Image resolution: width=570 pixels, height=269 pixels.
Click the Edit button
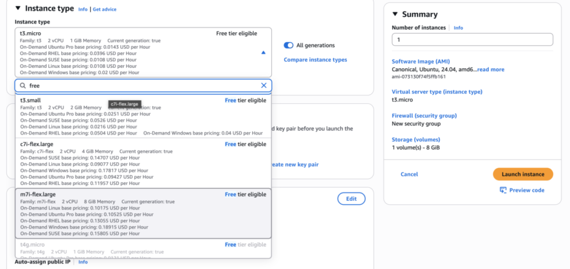point(351,198)
